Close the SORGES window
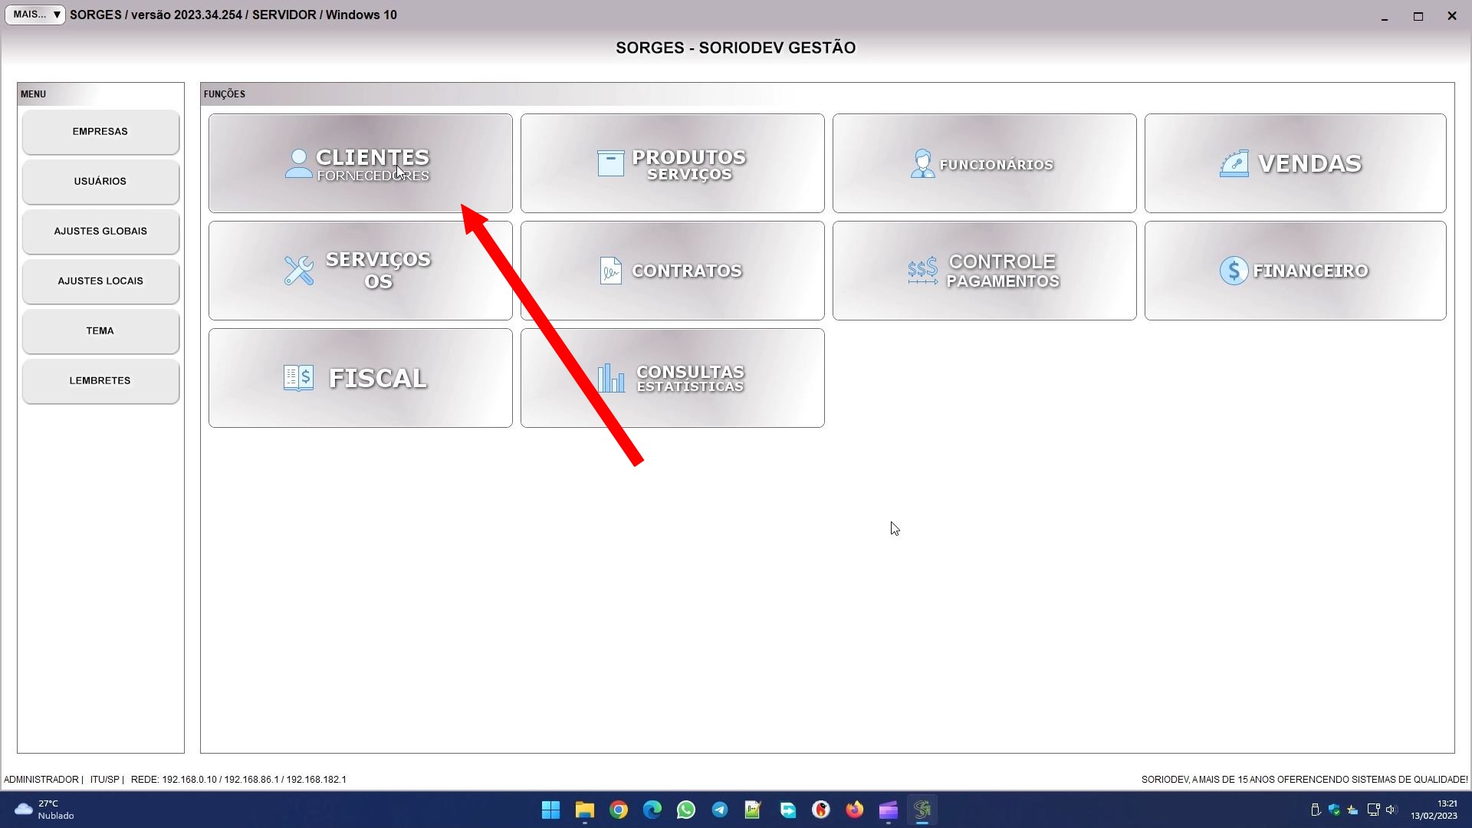This screenshot has height=828, width=1472. [x=1452, y=16]
